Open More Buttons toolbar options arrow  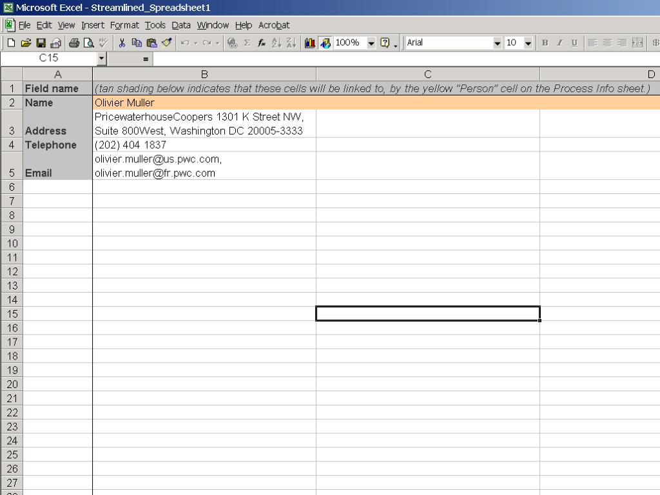click(396, 44)
